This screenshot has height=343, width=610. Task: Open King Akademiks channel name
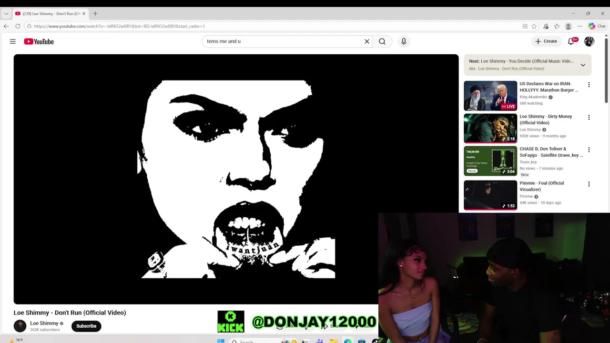533,97
